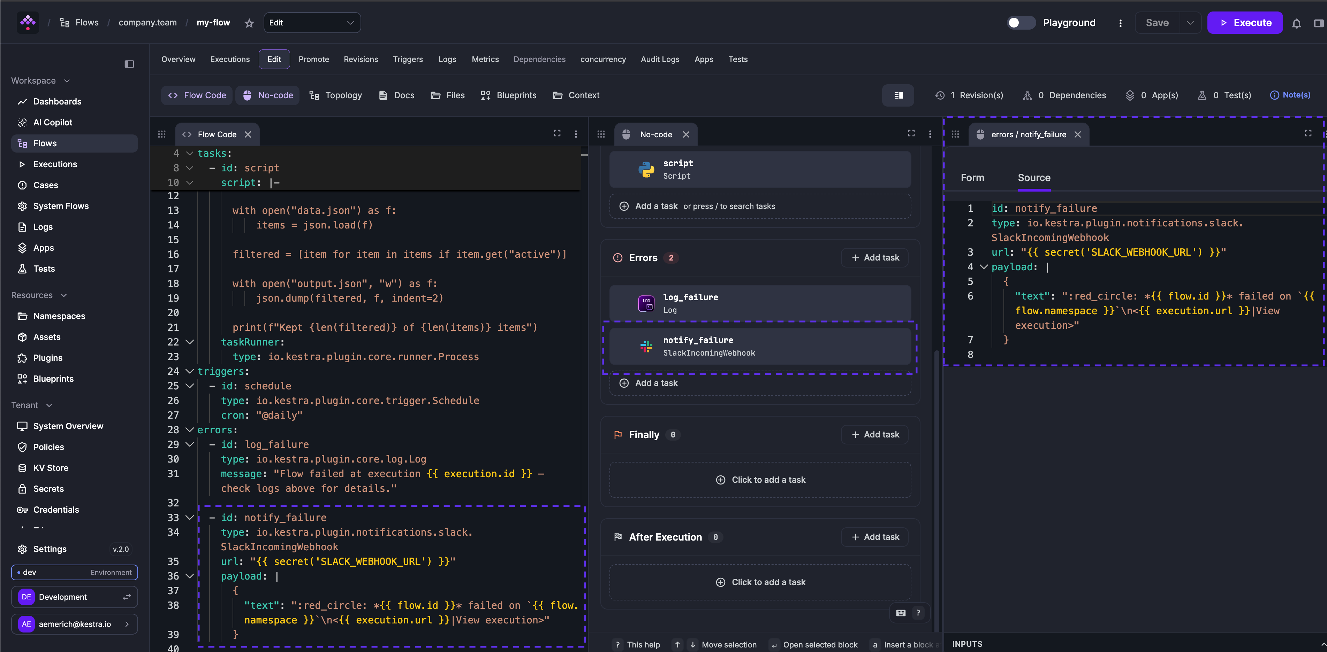Grab the No-code panel drag handle

(601, 134)
